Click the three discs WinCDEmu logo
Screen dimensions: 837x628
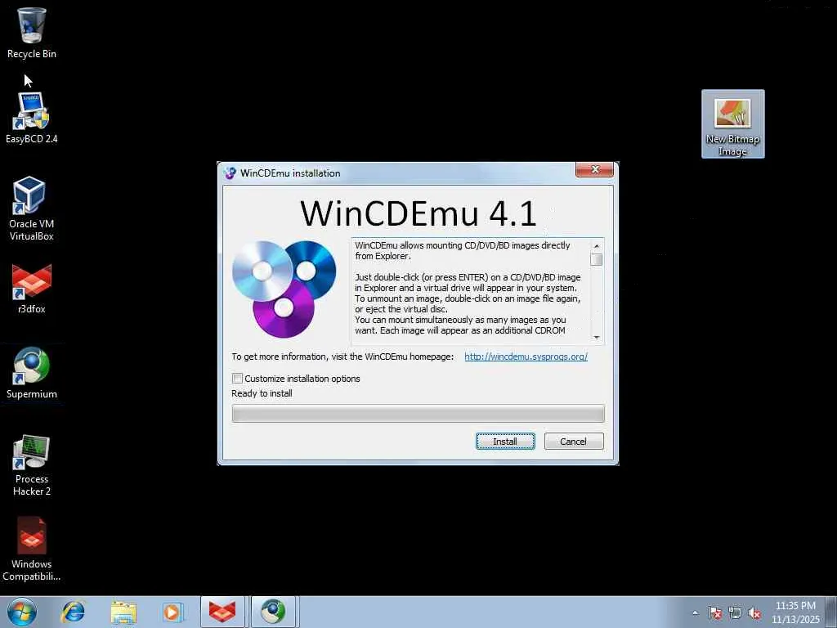(x=284, y=289)
